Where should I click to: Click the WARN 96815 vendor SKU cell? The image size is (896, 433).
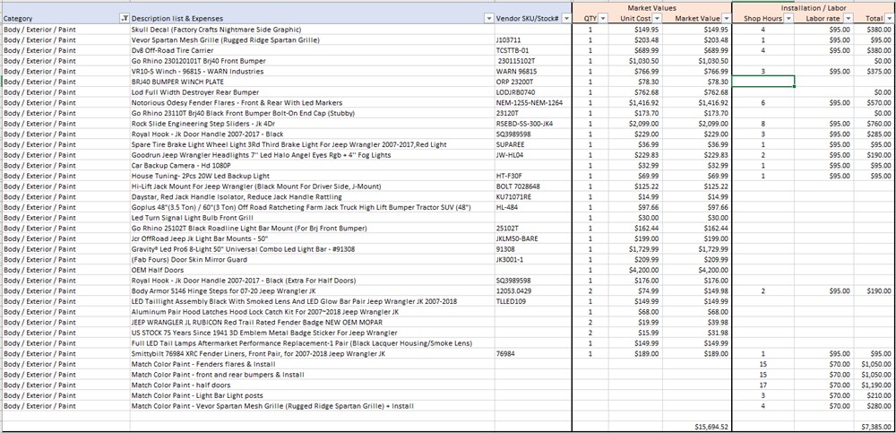(x=533, y=72)
